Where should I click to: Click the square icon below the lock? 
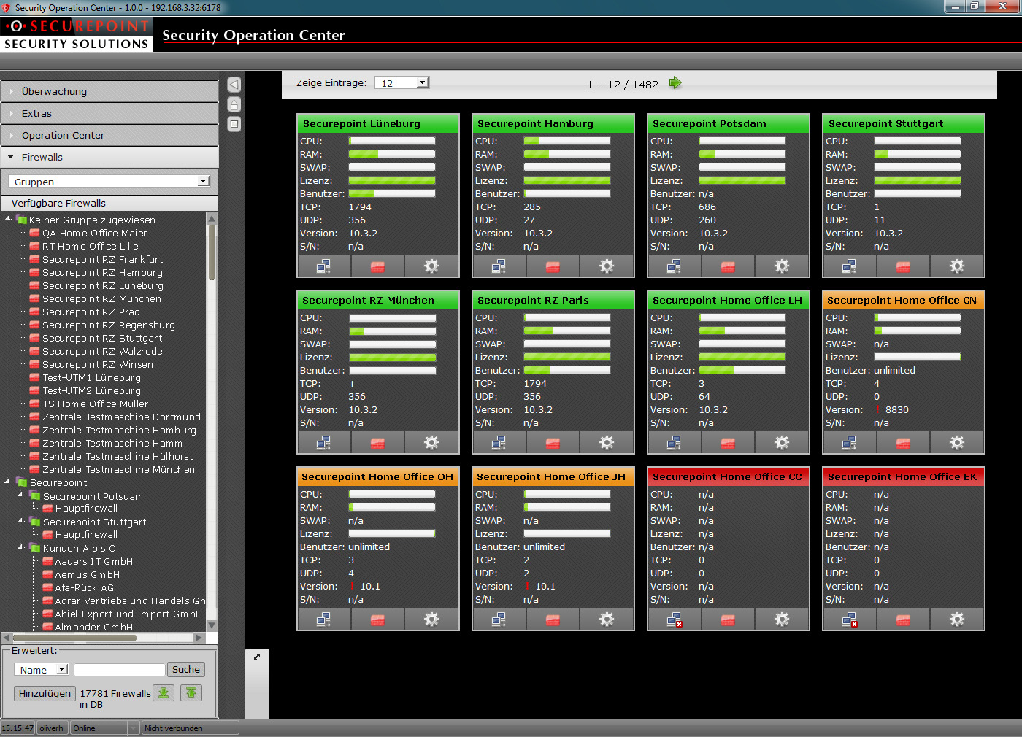(x=234, y=124)
